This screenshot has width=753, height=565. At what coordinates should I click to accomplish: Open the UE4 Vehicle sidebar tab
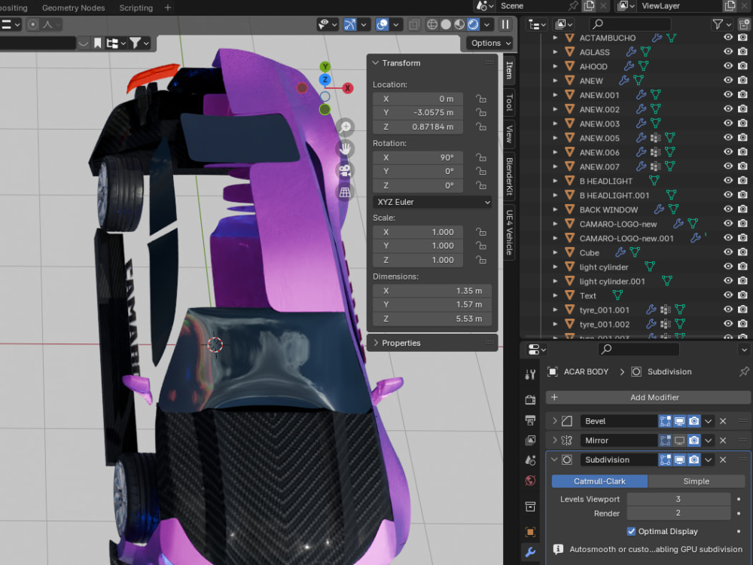[x=509, y=232]
